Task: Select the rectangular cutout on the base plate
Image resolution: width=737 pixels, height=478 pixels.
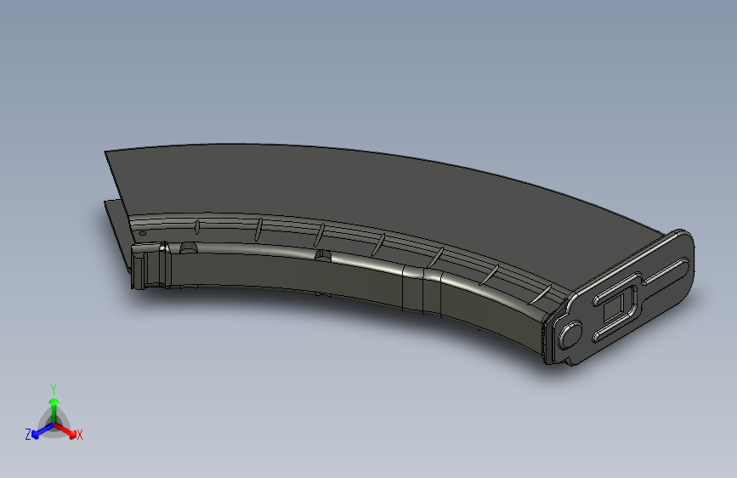Action: [615, 308]
